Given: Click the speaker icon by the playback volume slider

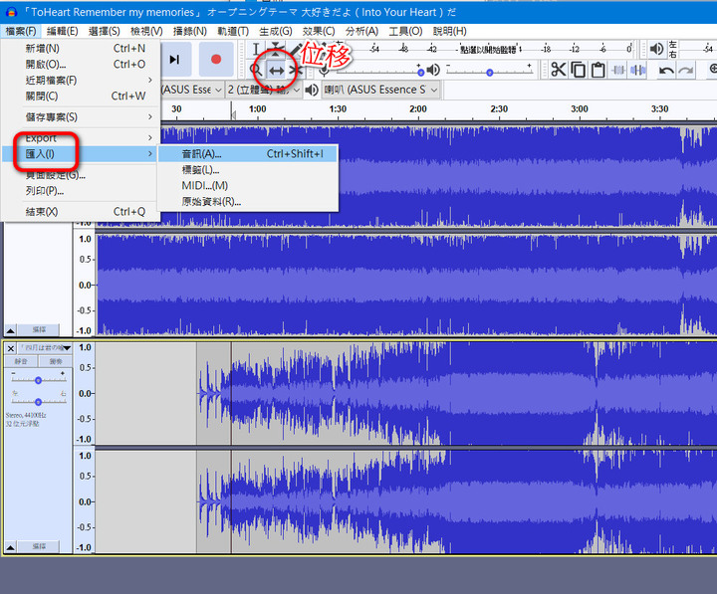Looking at the screenshot, I should (432, 70).
